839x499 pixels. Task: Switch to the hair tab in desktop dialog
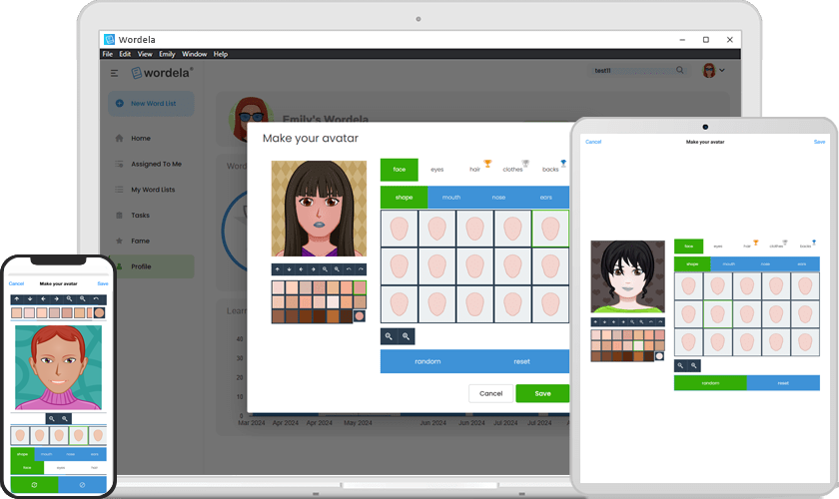(475, 170)
